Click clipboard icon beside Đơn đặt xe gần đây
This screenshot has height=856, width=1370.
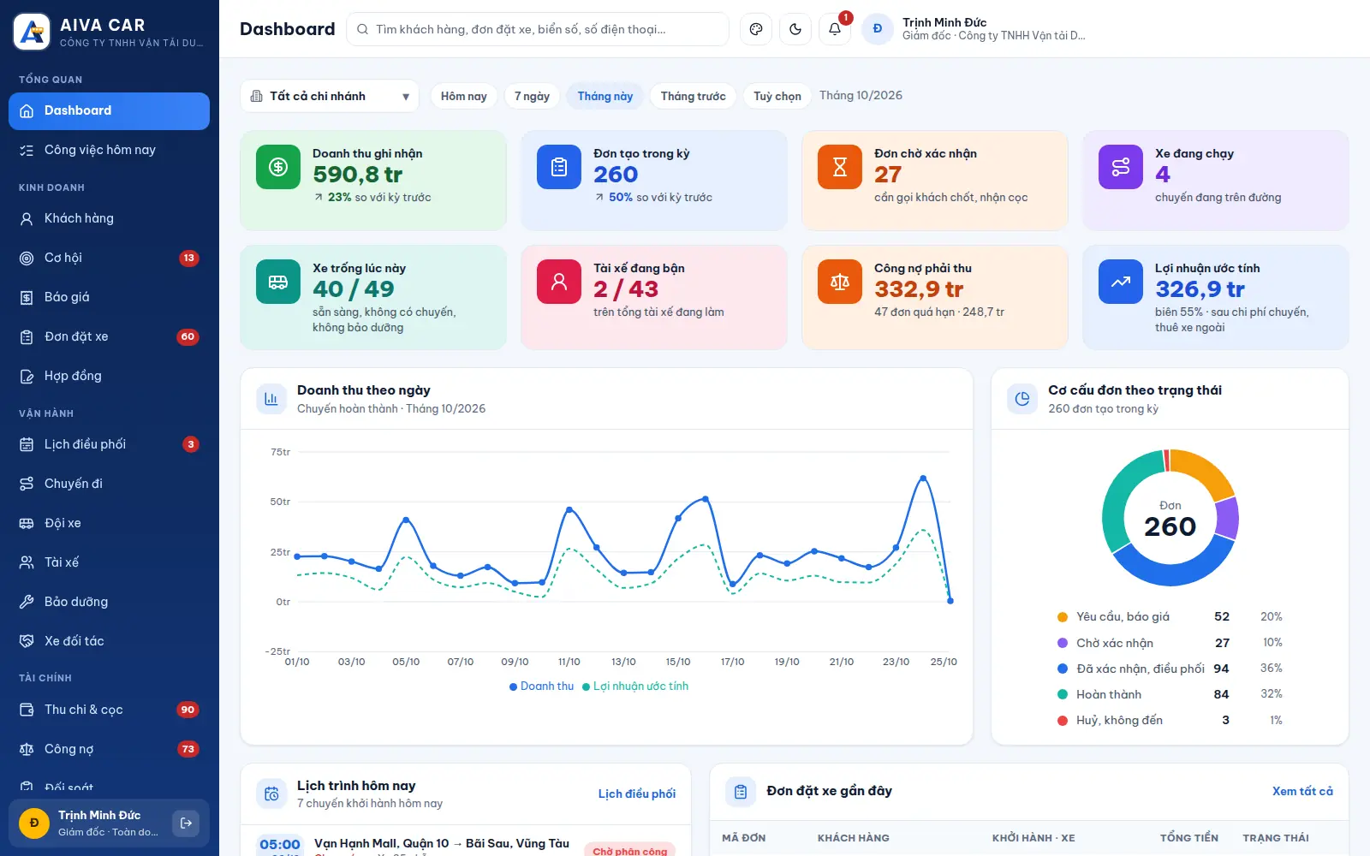(x=741, y=792)
